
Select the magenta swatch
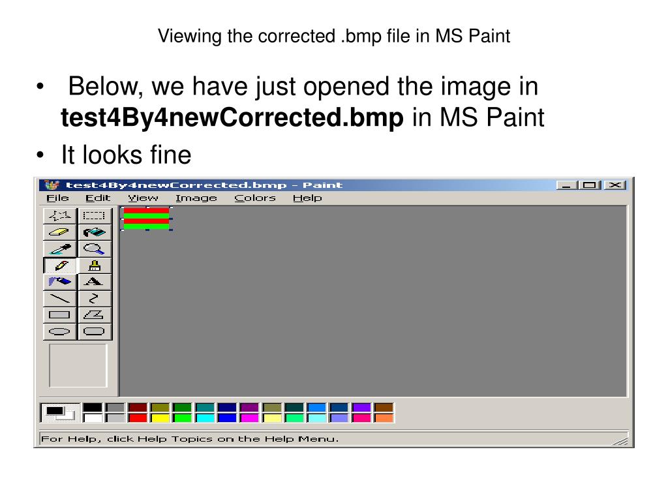(x=250, y=418)
